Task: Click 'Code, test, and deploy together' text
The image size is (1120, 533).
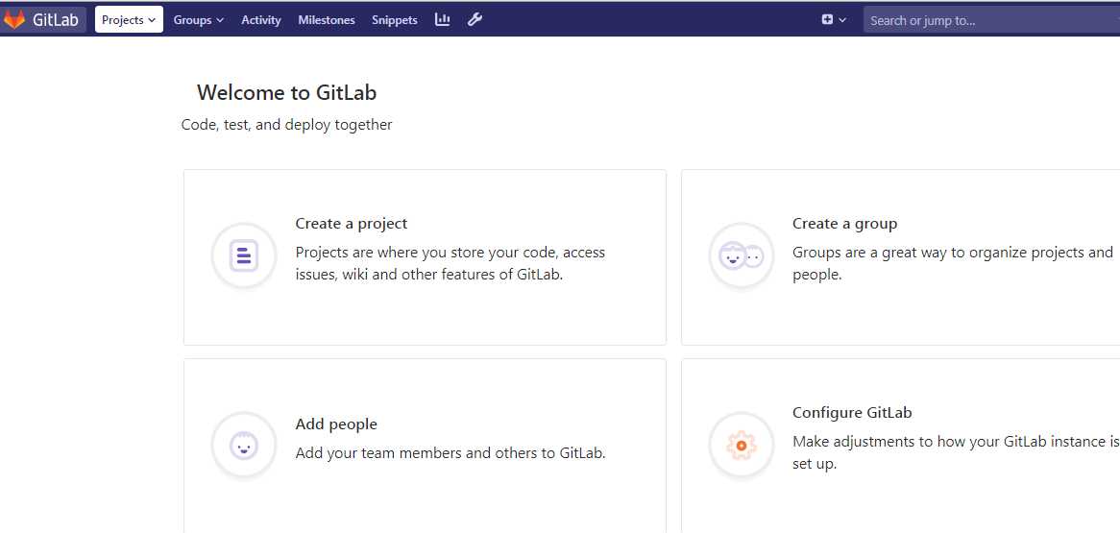Action: point(286,125)
